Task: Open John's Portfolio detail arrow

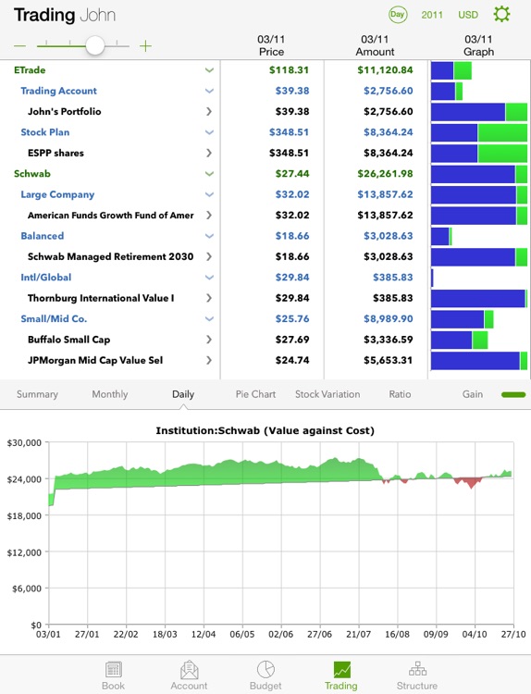Action: coord(209,112)
